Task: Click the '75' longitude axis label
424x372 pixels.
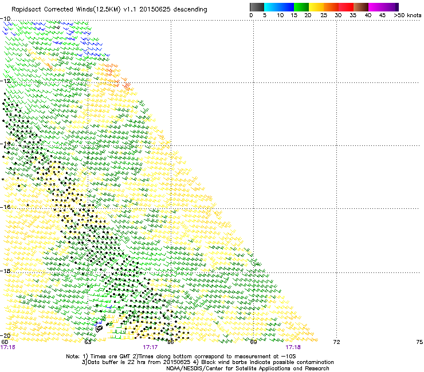Action: pos(419,342)
